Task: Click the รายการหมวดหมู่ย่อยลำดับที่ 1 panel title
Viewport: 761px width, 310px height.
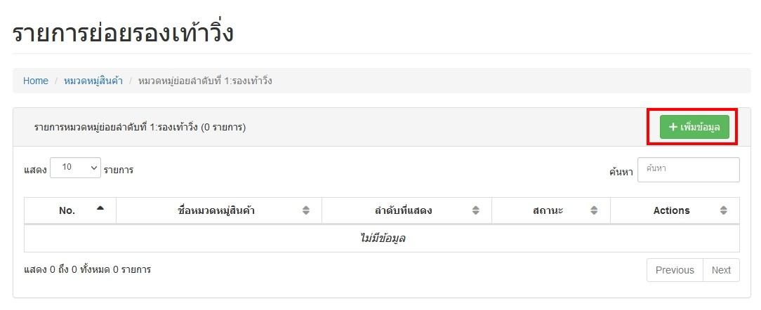Action: (x=139, y=128)
